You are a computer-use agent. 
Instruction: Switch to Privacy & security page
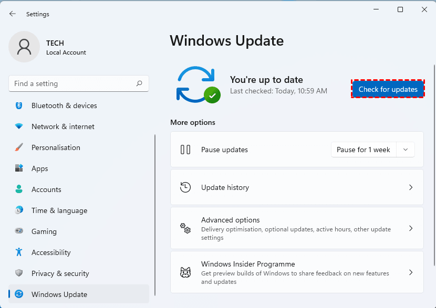point(60,273)
